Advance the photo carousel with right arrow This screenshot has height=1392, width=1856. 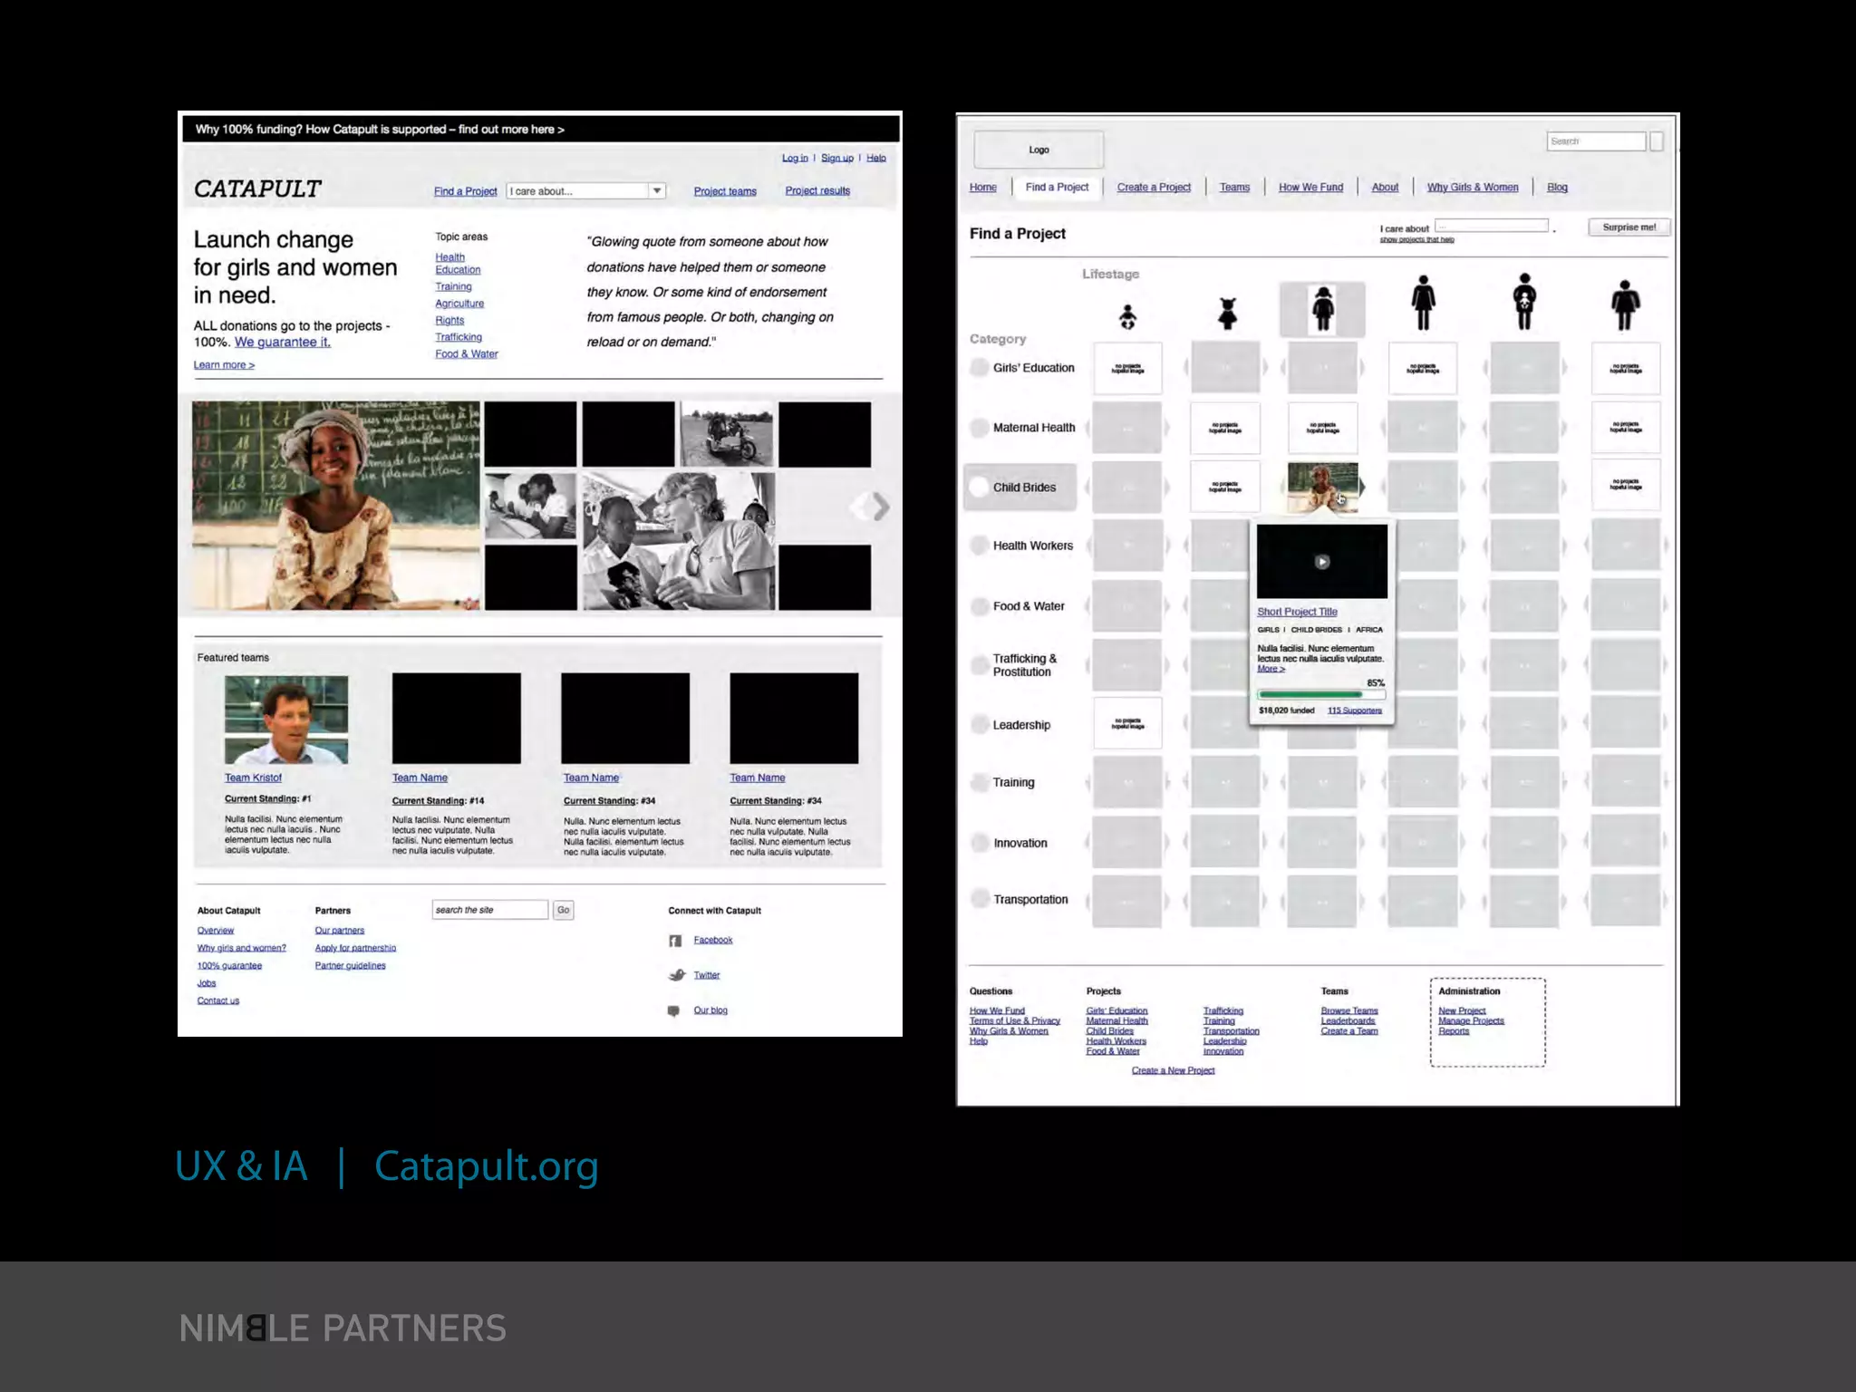880,507
